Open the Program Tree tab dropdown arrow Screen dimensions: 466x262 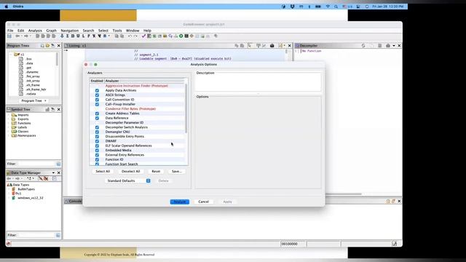click(45, 101)
